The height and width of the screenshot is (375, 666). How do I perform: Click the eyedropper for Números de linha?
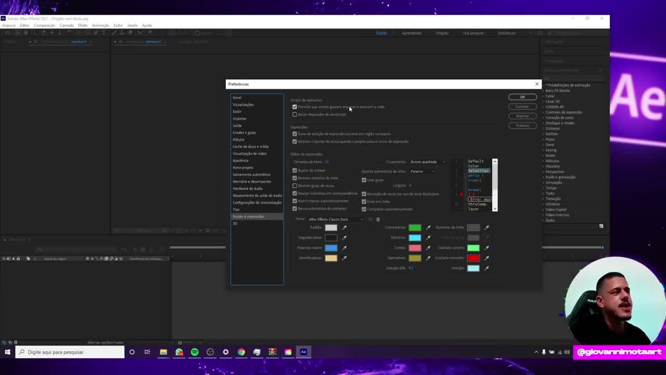[x=486, y=228]
